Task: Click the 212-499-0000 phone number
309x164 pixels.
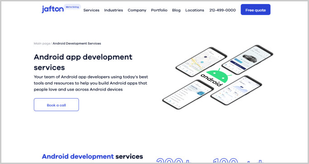Action: click(223, 10)
